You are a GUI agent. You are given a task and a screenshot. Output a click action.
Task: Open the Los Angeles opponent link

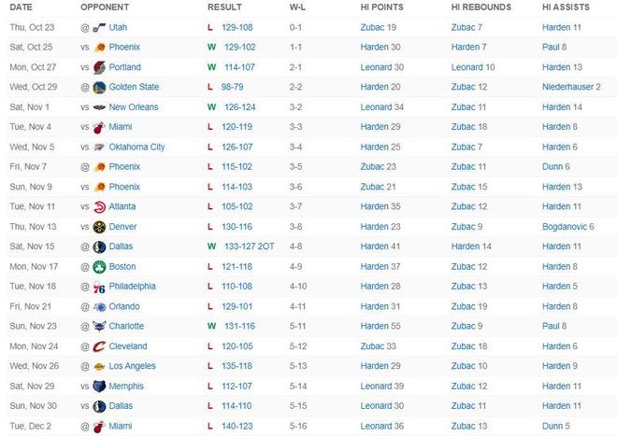132,366
